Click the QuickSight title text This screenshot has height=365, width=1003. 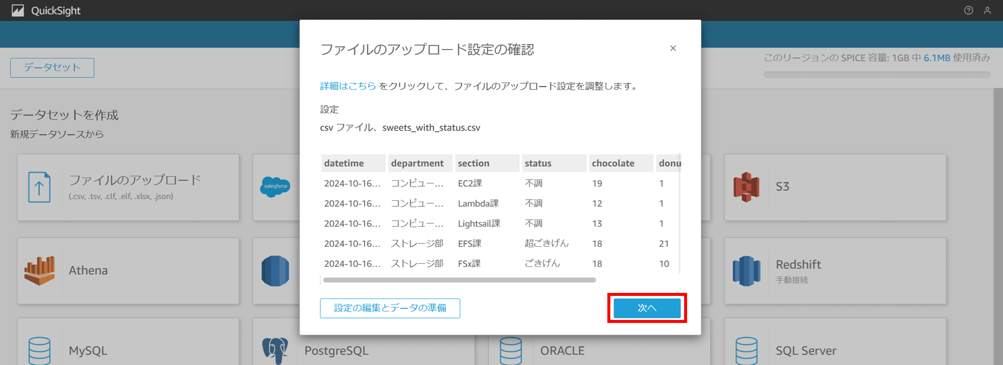(56, 11)
